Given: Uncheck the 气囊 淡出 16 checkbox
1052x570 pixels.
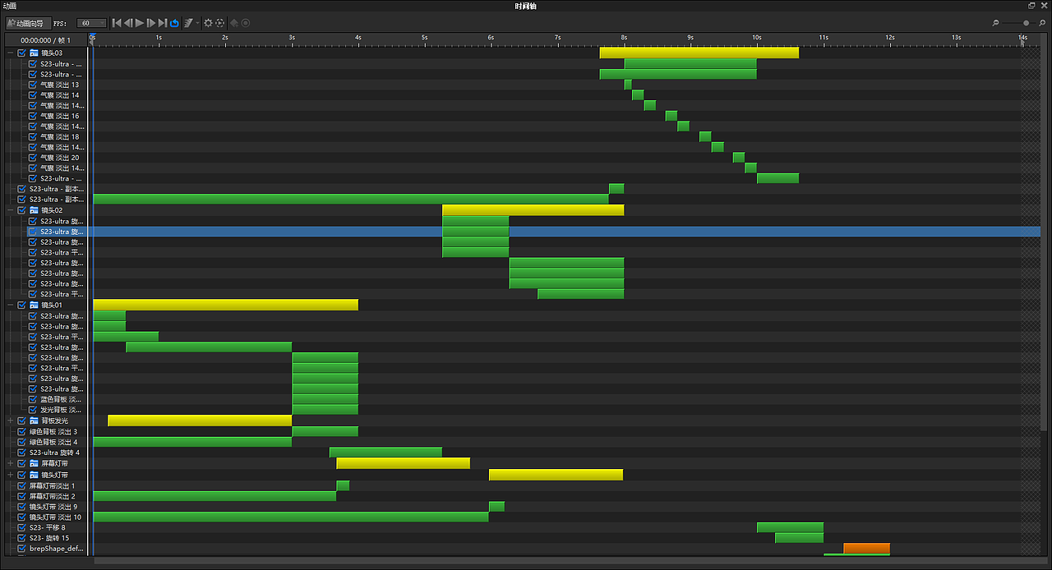Looking at the screenshot, I should pyautogui.click(x=34, y=116).
